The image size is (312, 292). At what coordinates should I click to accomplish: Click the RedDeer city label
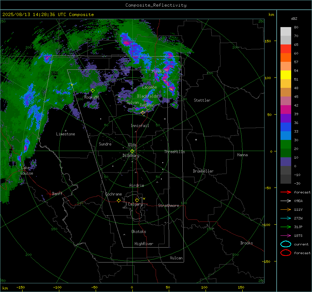point(147,105)
